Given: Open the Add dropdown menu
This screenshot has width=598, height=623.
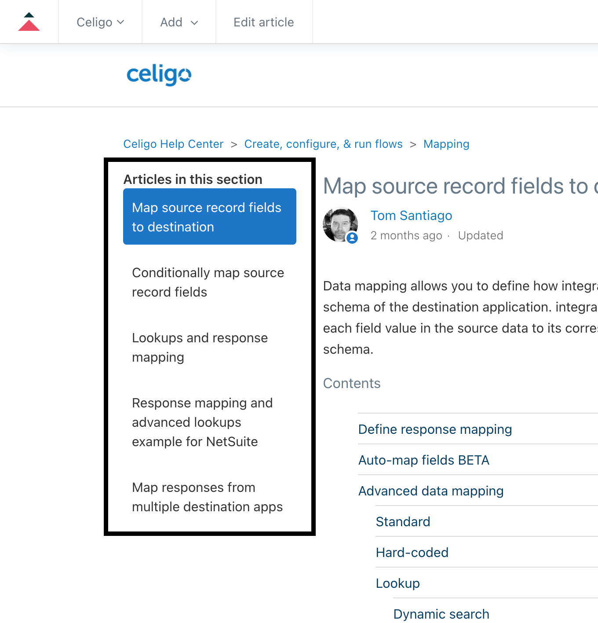Looking at the screenshot, I should (179, 22).
